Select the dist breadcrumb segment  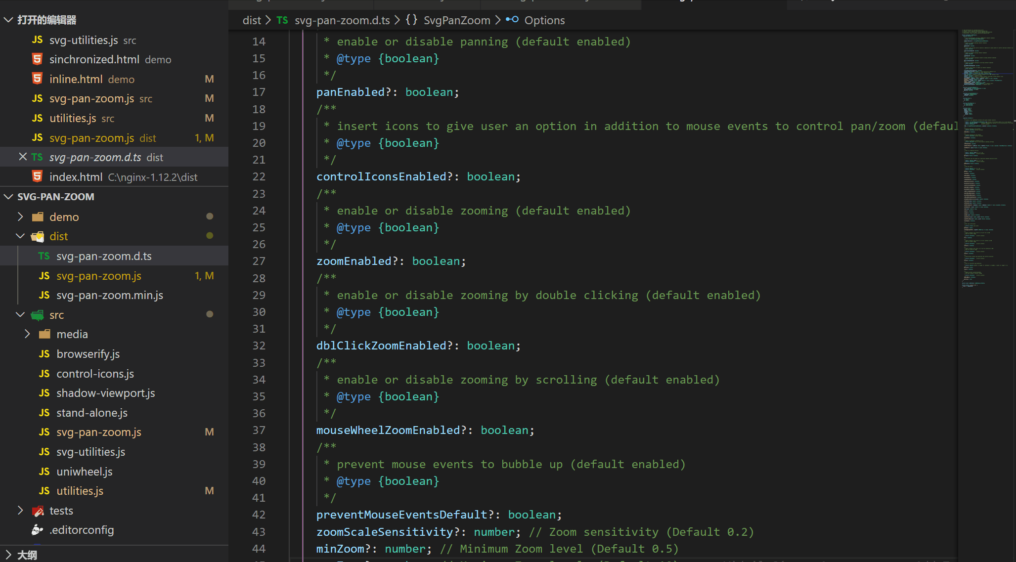tap(251, 20)
